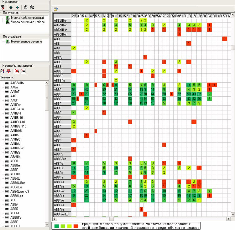Click the red legend color swatch
The width and height of the screenshot is (235, 230).
pos(76,226)
